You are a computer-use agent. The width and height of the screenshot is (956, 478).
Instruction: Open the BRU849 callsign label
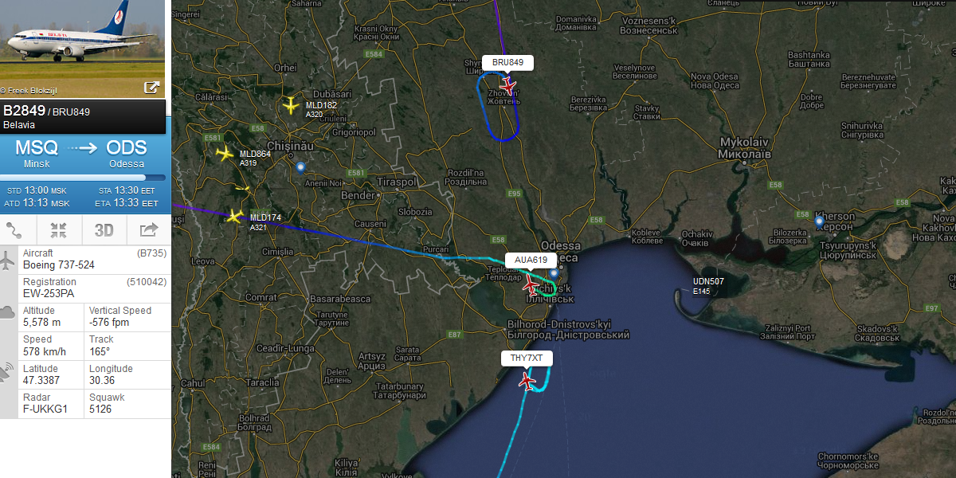(507, 62)
